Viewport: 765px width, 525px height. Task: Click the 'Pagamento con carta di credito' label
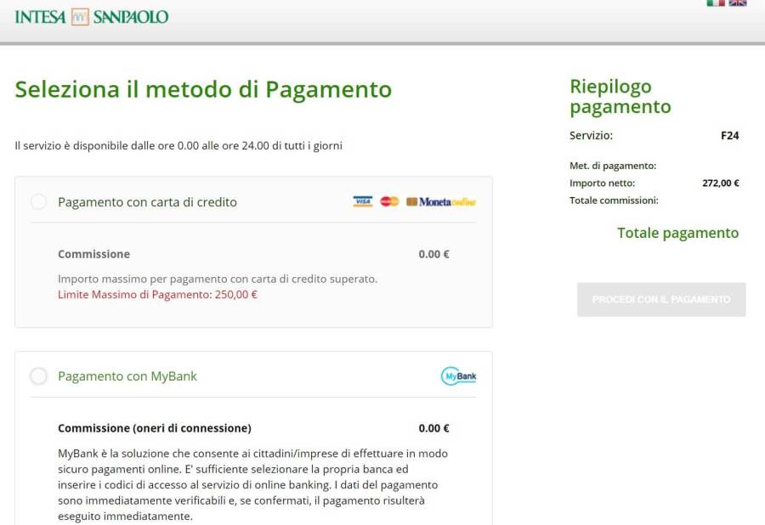point(147,202)
